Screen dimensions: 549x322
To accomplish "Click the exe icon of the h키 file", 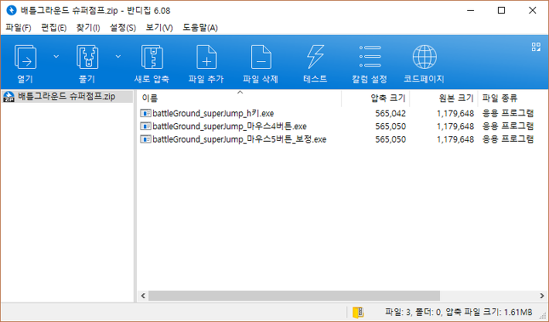I will coord(145,113).
